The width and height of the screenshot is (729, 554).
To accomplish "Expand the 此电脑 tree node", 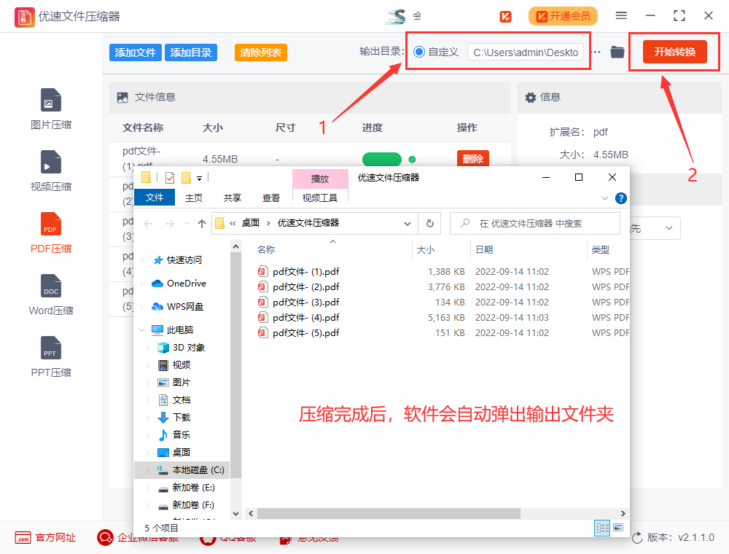I will click(x=142, y=330).
